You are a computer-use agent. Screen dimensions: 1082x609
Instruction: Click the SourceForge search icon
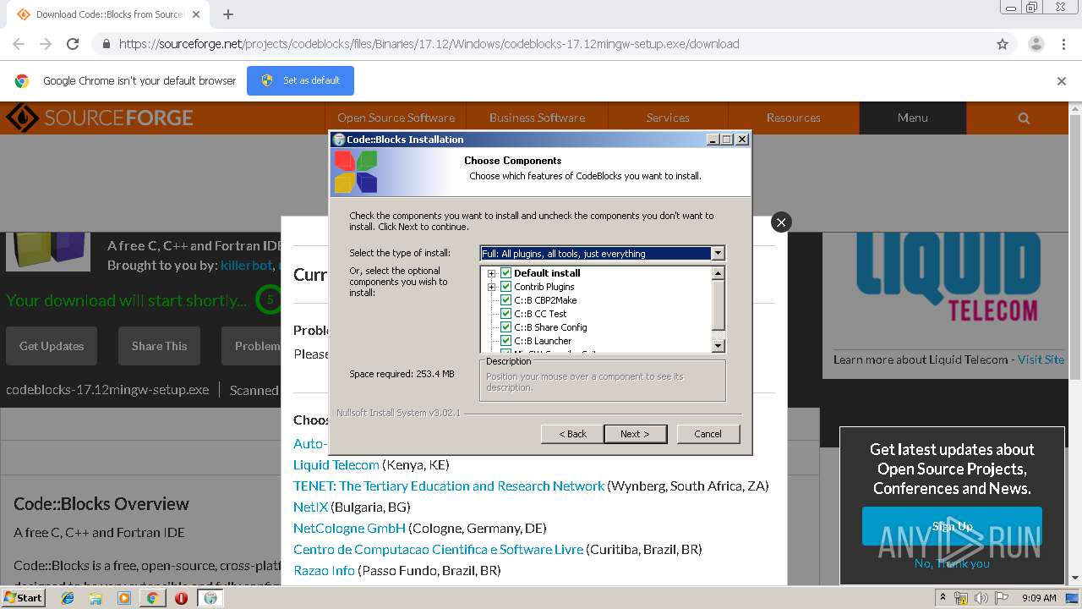[x=1024, y=118]
